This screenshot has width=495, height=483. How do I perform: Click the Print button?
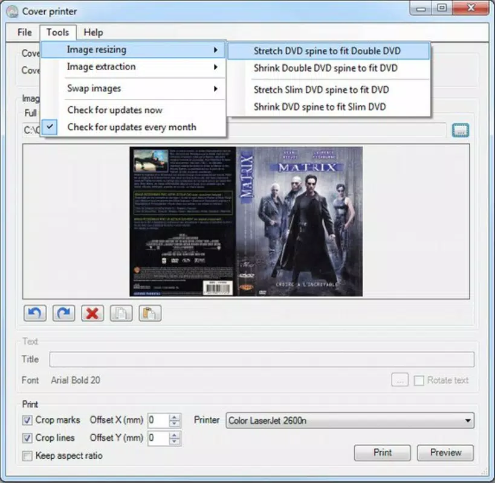383,453
